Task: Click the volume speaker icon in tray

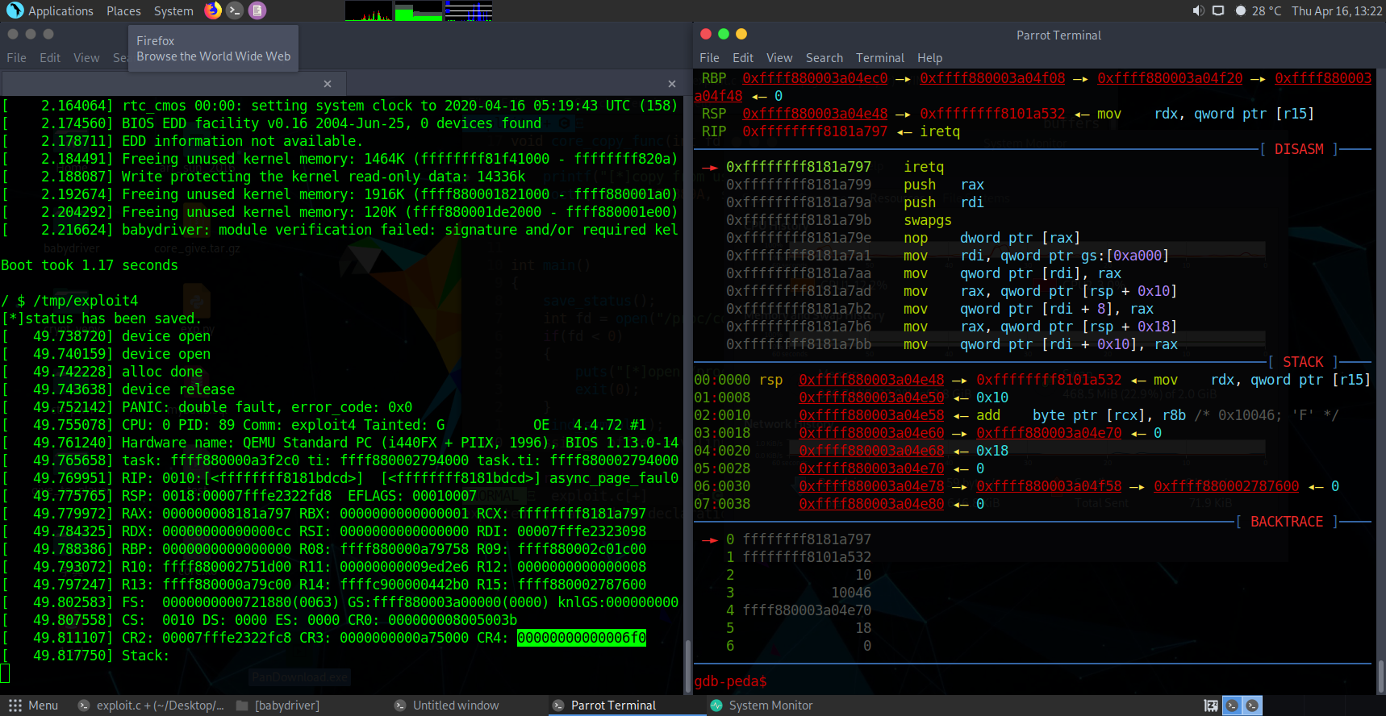Action: pyautogui.click(x=1198, y=10)
